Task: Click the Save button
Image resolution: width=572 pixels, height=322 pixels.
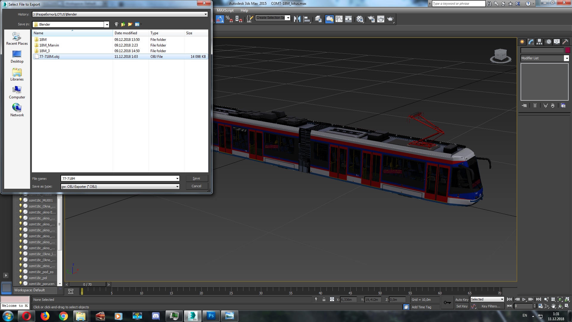Action: click(x=196, y=178)
